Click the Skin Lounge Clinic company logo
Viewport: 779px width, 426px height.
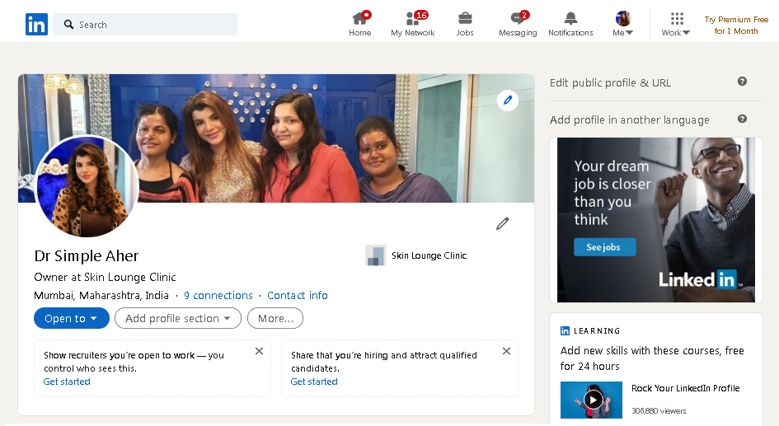click(375, 255)
